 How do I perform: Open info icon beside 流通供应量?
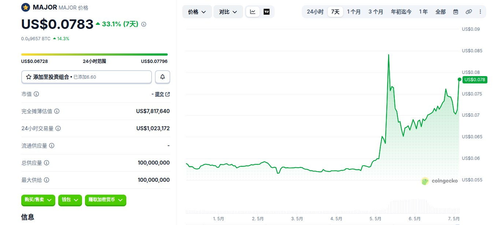pos(52,146)
